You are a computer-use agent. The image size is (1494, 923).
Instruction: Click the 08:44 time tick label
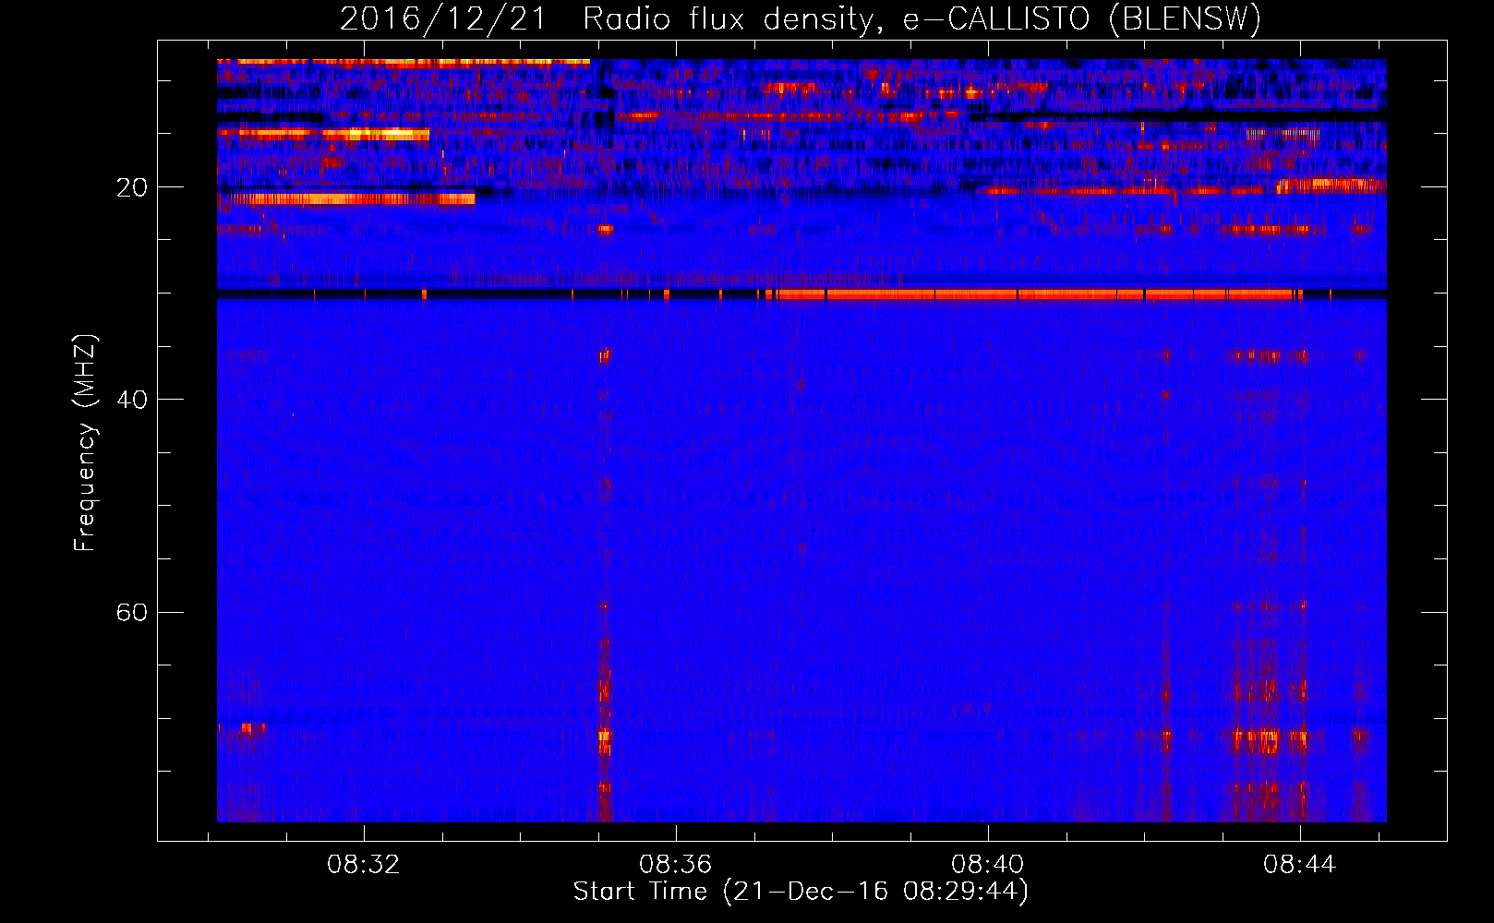(1300, 865)
